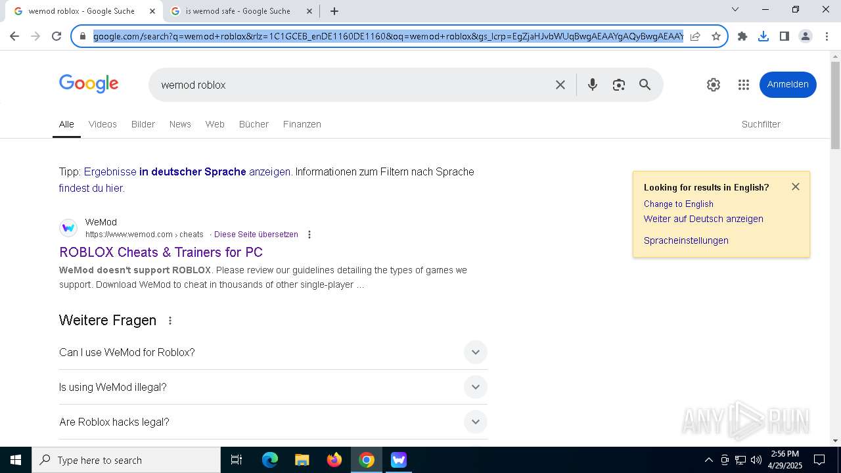Switch to Bücher results tab
This screenshot has width=841, height=473.
tap(254, 124)
